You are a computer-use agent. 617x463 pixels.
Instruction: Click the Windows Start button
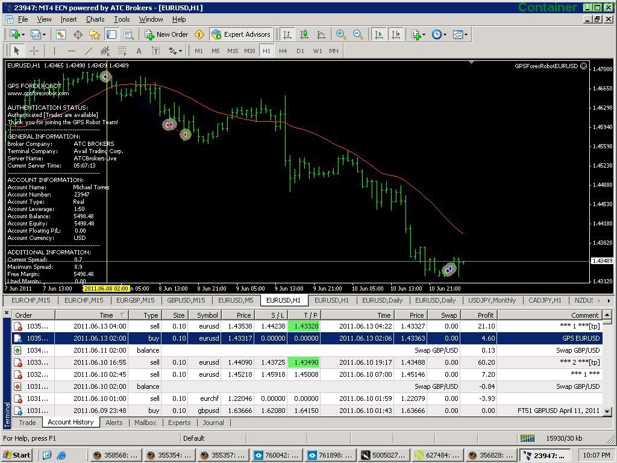click(x=17, y=455)
